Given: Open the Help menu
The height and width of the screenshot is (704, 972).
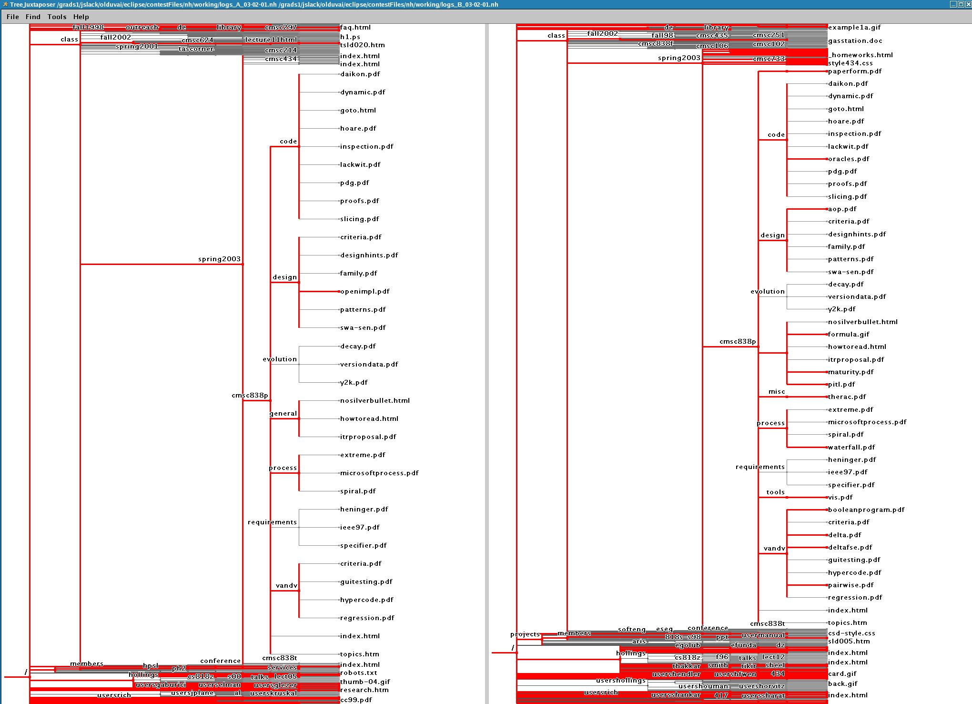Looking at the screenshot, I should [81, 17].
